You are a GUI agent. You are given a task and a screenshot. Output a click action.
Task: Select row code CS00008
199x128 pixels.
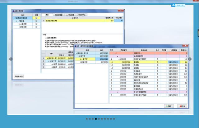[123, 83]
